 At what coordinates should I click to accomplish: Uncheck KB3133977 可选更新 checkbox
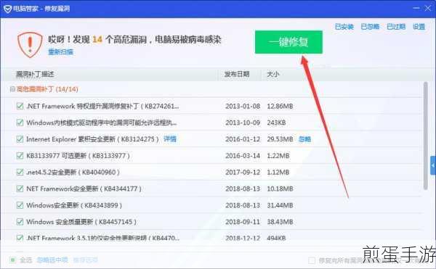[x=20, y=156]
